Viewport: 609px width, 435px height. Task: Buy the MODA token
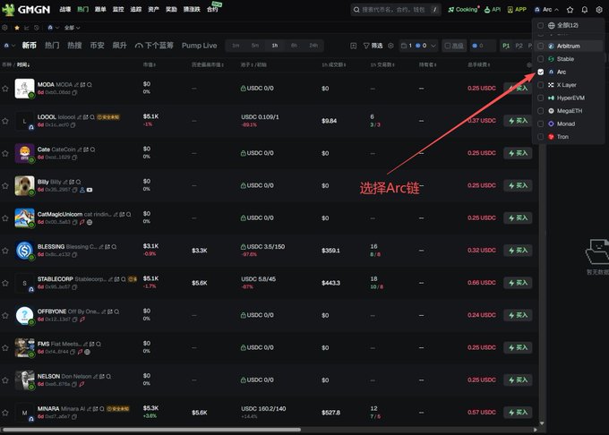tap(518, 89)
